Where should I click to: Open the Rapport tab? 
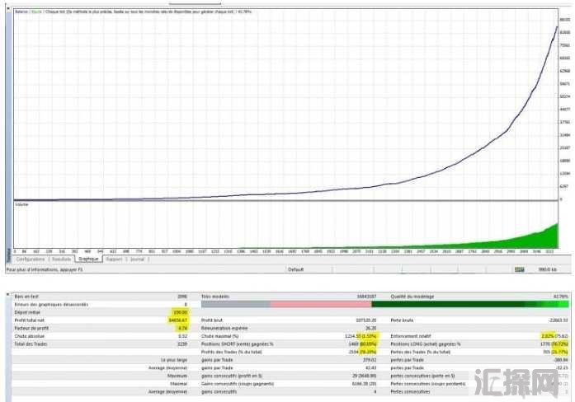coord(114,259)
